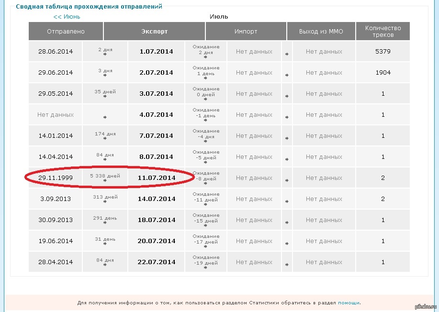The width and height of the screenshot is (439, 312).
Task: Click the arrow under Ожидание -11 дней
Action: 205,204
